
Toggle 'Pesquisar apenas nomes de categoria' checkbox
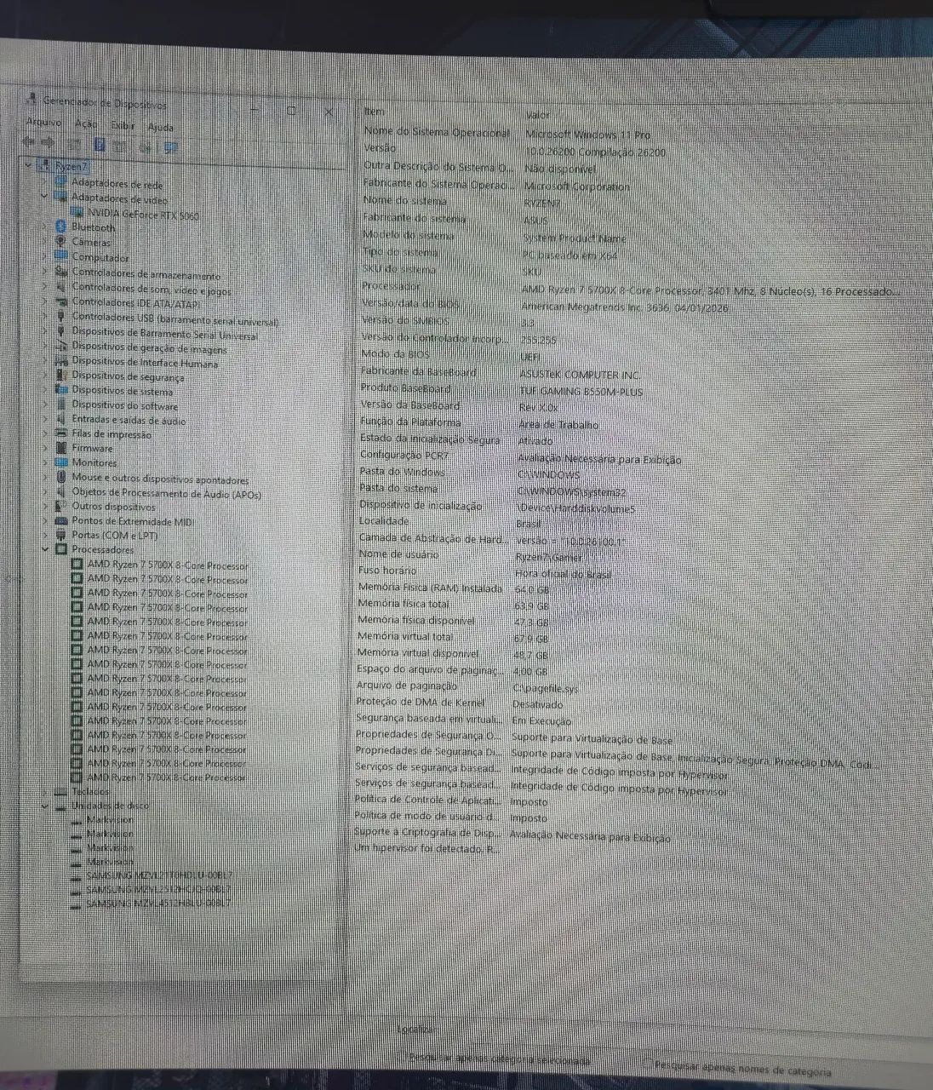(647, 1064)
